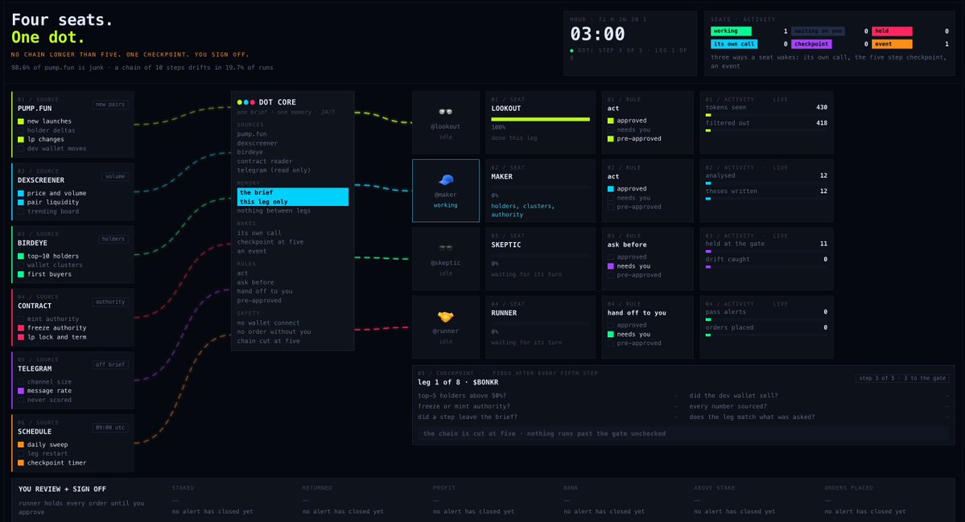Enable the "trending board" checkbox
Viewport: 965px width, 522px height.
(x=21, y=212)
